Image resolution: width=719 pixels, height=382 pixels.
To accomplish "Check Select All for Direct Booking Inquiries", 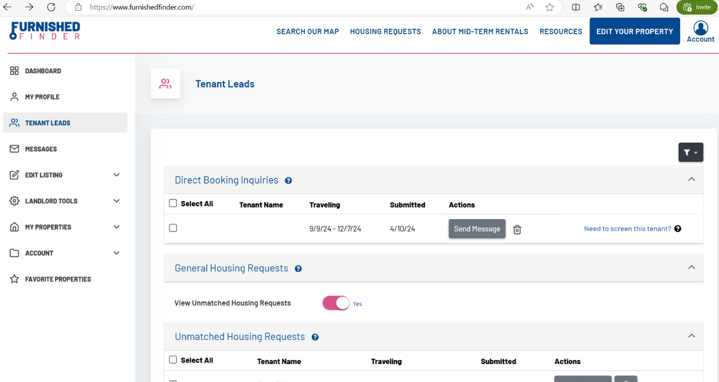I will (173, 203).
